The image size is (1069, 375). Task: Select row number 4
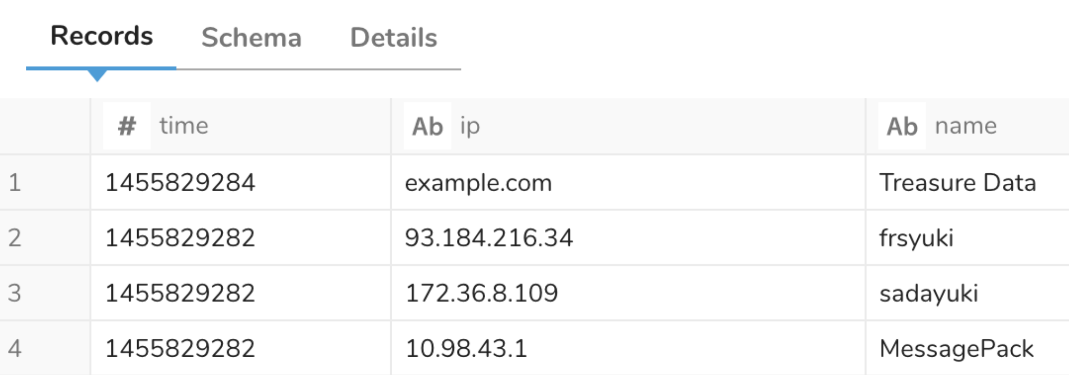click(15, 348)
